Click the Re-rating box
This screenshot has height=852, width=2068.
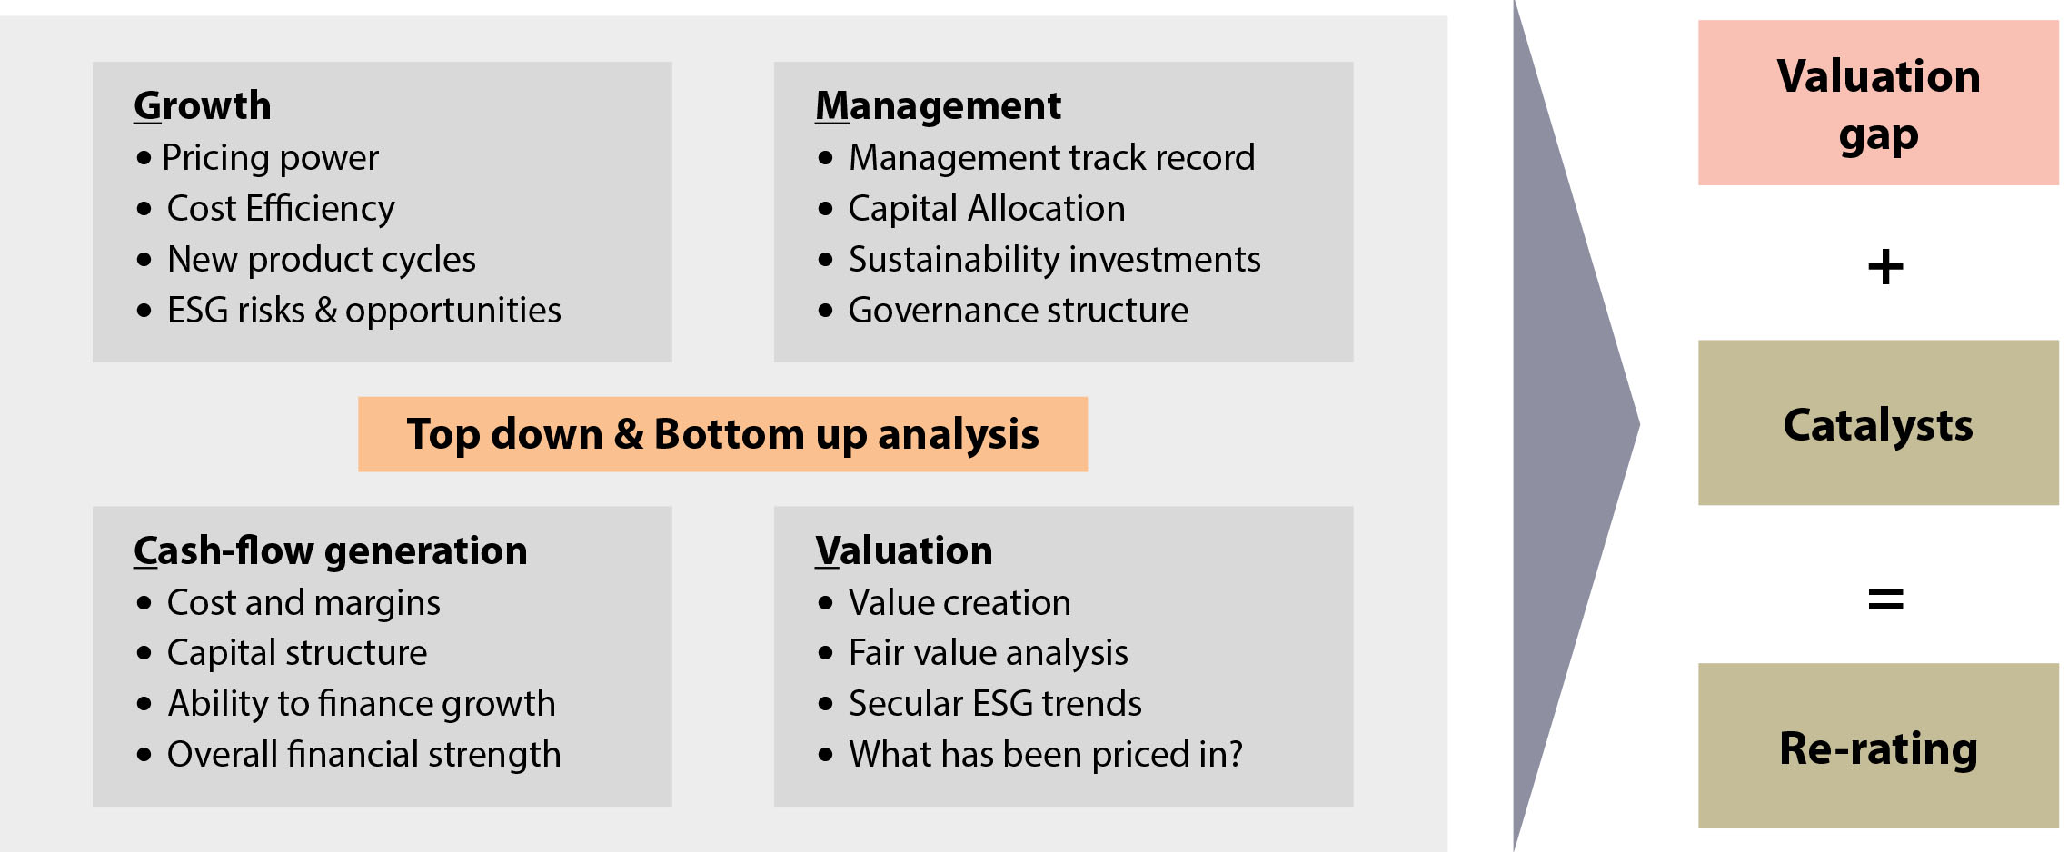coord(1878,746)
